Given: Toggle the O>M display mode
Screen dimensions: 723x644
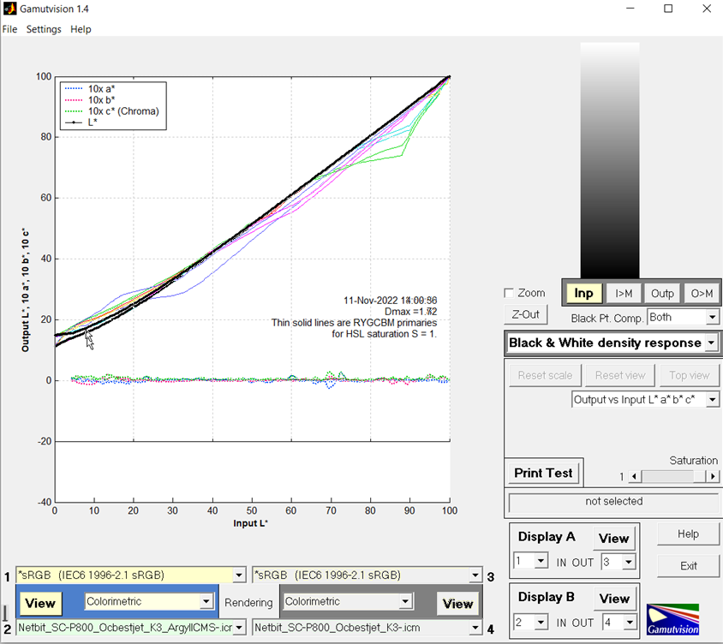Looking at the screenshot, I should point(701,293).
